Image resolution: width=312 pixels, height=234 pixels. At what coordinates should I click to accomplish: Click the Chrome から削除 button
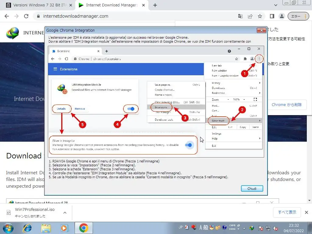(287, 105)
